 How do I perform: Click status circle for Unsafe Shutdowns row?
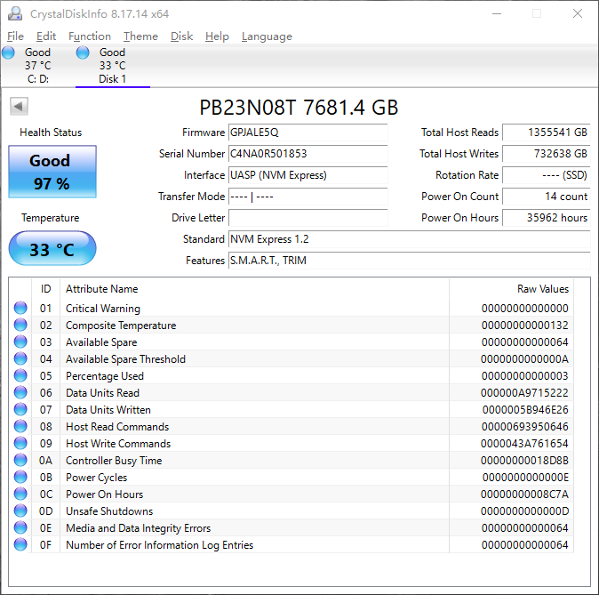tap(20, 511)
